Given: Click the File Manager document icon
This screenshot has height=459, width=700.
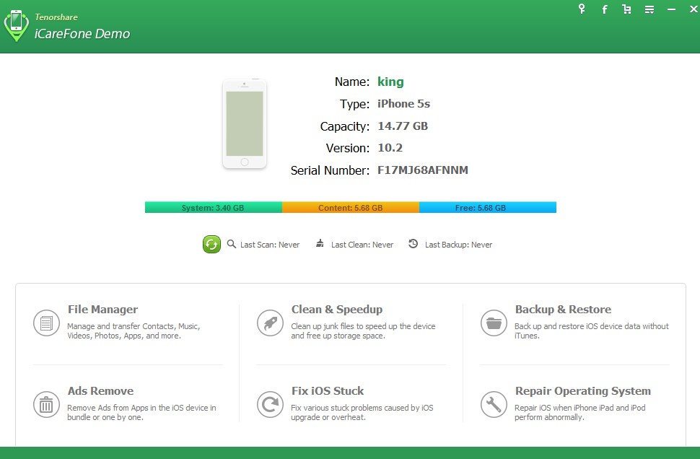Looking at the screenshot, I should click(46, 323).
